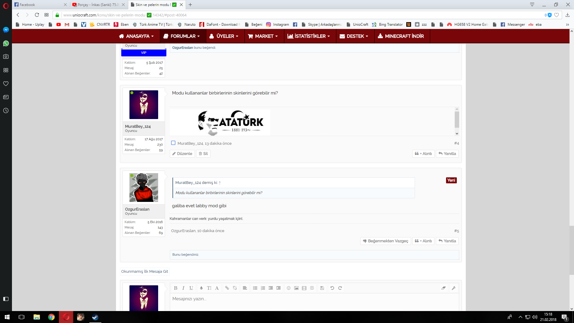Open the text alignment option
This screenshot has height=323, width=574.
pyautogui.click(x=245, y=288)
